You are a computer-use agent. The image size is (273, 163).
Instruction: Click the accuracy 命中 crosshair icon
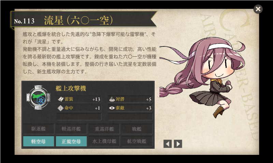(60, 108)
